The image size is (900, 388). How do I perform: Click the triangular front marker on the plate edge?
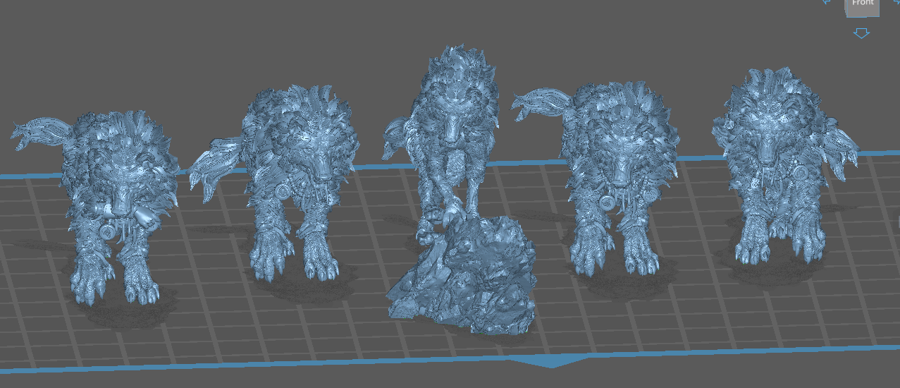pyautogui.click(x=550, y=362)
